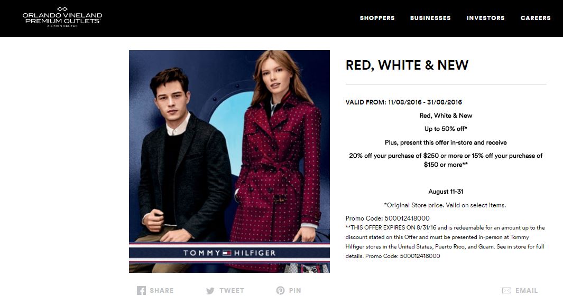Click the TWEET text link
The image size is (563, 296).
pos(232,291)
